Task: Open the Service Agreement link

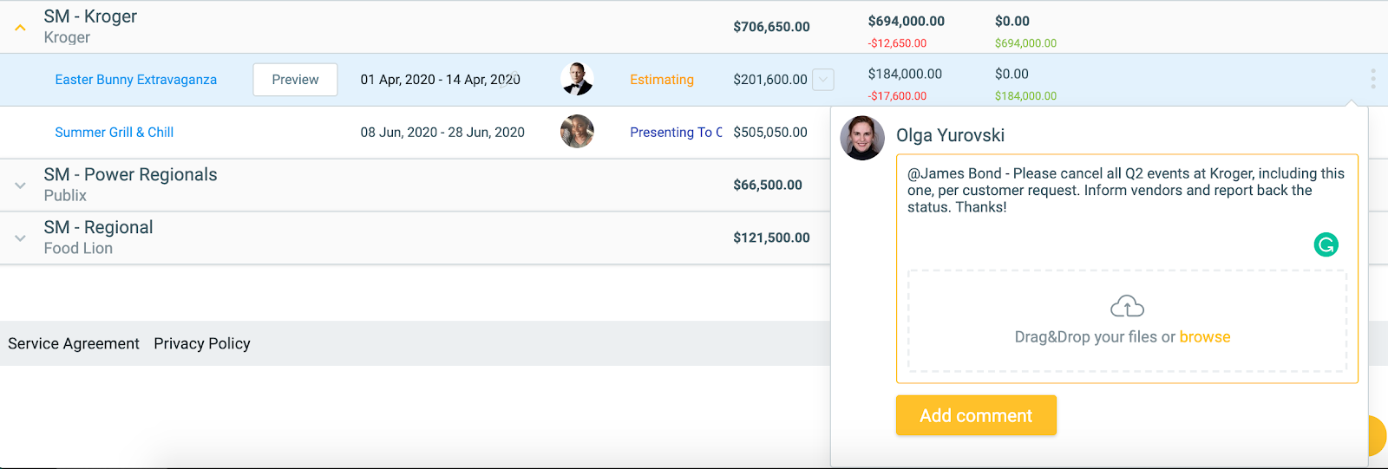Action: click(74, 343)
